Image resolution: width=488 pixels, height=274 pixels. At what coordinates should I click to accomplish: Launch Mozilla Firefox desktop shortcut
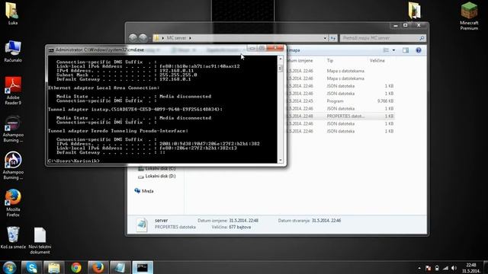13,203
